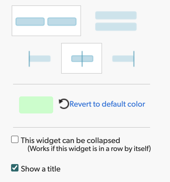Click the note 'Works if this widget is in a row'
This screenshot has height=182, width=170.
(89, 148)
